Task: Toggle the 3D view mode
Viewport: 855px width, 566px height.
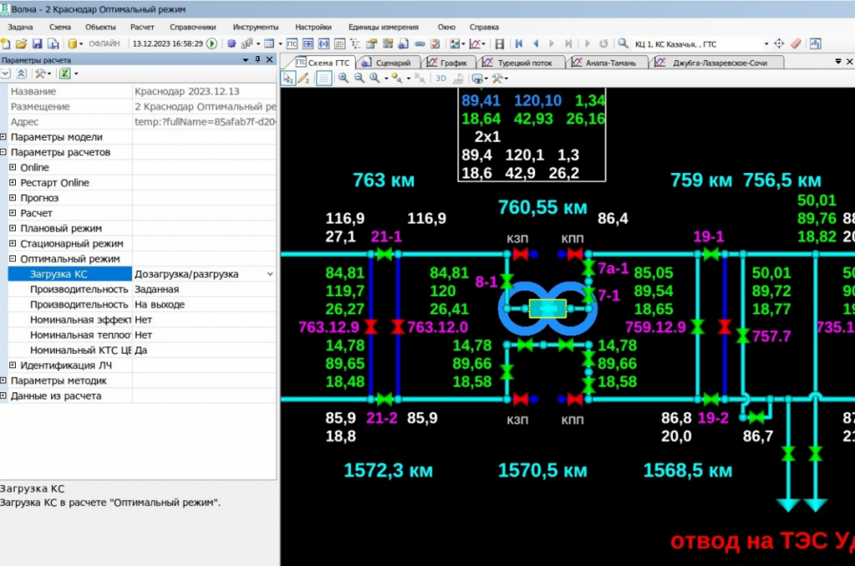Action: [x=441, y=78]
